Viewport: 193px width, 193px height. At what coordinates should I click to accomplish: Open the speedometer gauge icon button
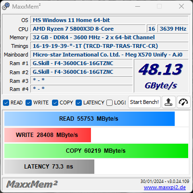pos(183,102)
